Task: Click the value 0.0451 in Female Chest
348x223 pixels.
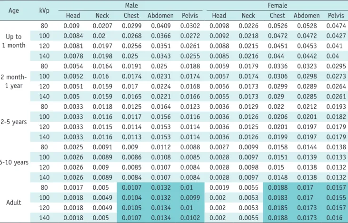Action: coord(278,46)
